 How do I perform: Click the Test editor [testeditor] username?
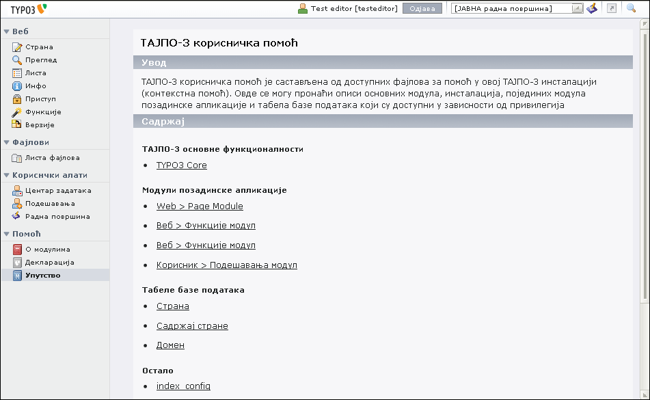point(354,9)
